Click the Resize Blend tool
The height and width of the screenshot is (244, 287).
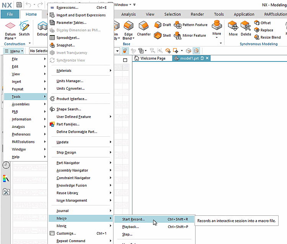coord(267,37)
